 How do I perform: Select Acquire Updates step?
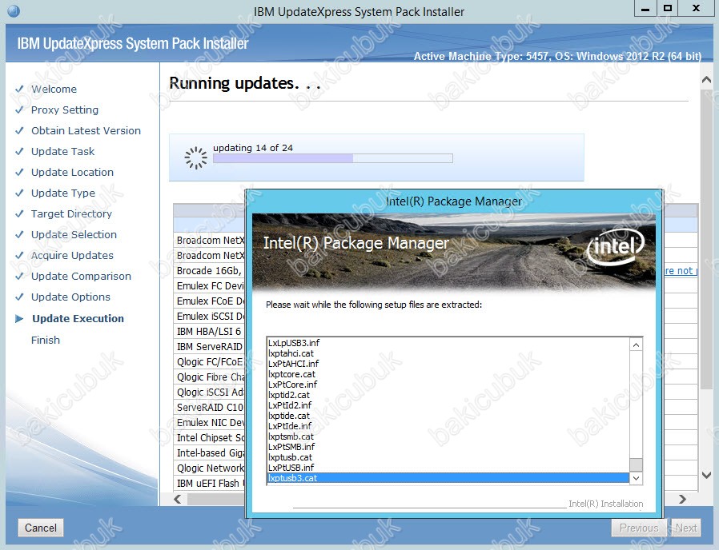coord(72,256)
